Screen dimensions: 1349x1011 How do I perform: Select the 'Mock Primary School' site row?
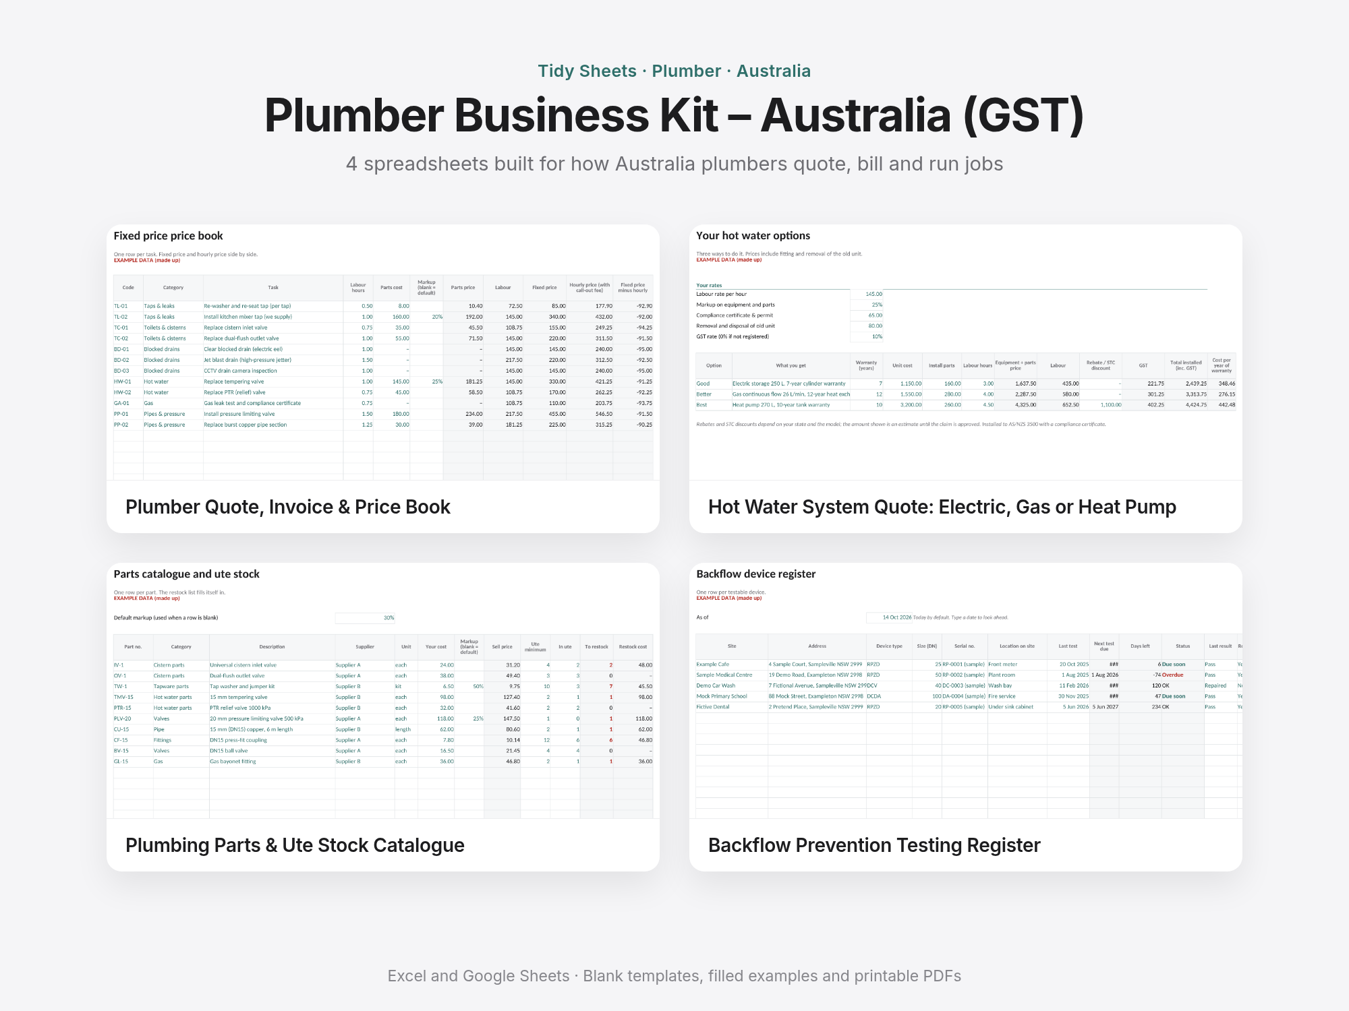click(969, 696)
